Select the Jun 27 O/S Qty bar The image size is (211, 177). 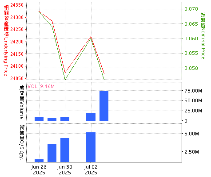[52, 153]
